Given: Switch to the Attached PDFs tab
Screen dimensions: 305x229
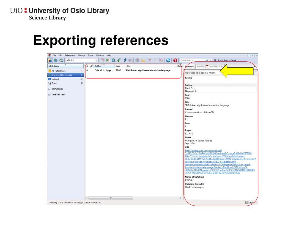Looking at the screenshot, I should (x=215, y=66).
